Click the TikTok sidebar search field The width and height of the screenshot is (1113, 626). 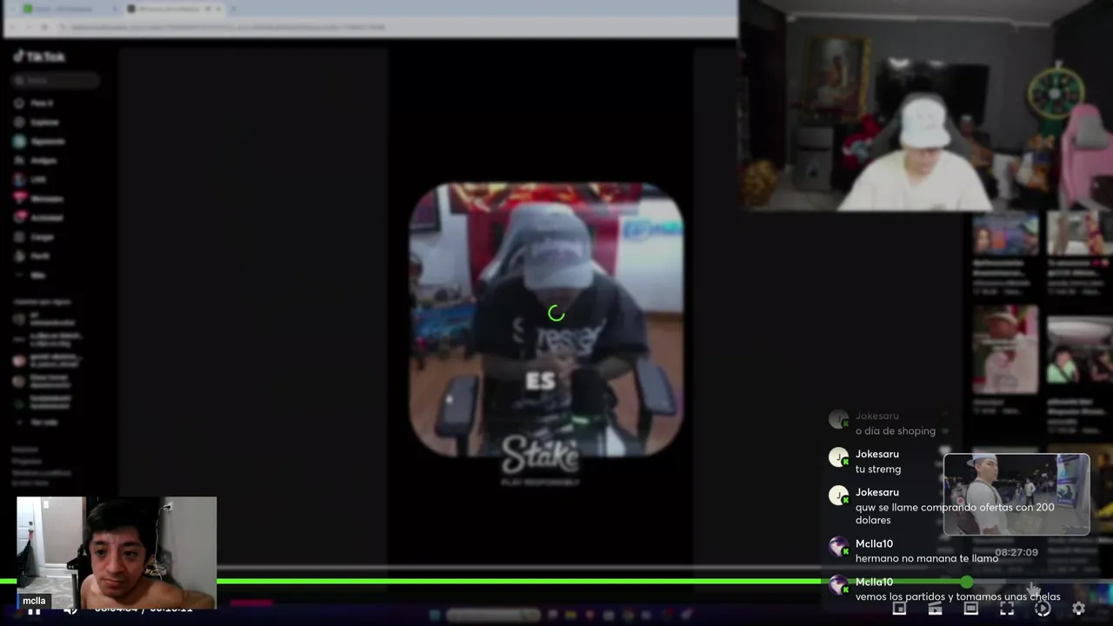(56, 80)
